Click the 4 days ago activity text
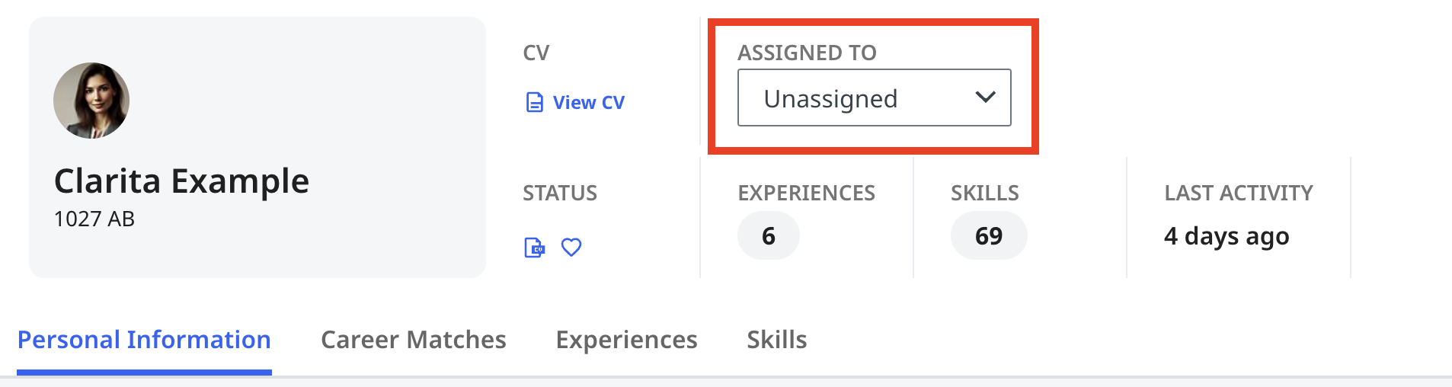This screenshot has width=1452, height=387. (1227, 237)
